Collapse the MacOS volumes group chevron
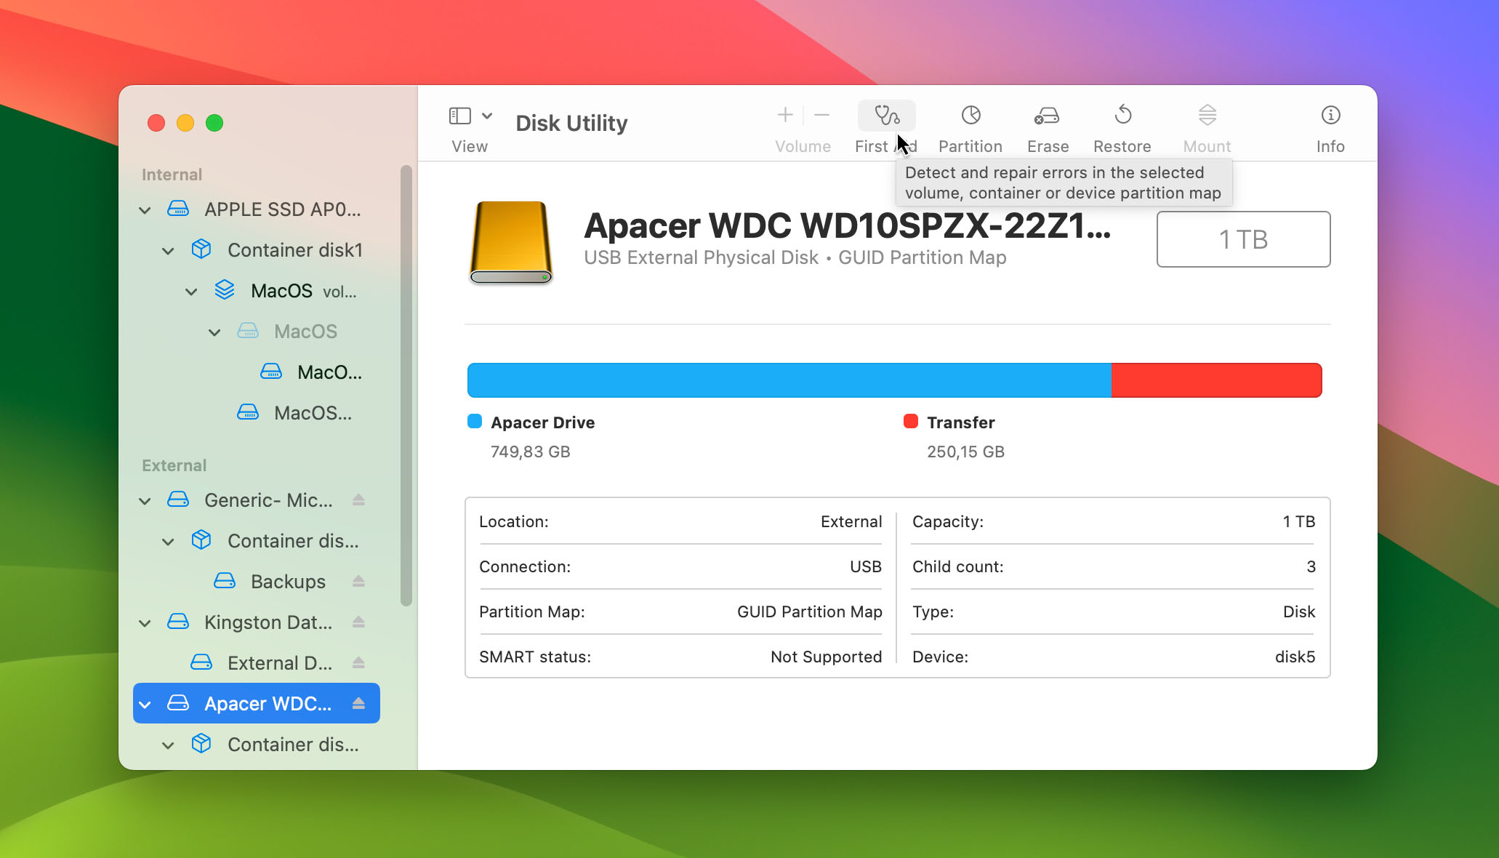 (191, 292)
